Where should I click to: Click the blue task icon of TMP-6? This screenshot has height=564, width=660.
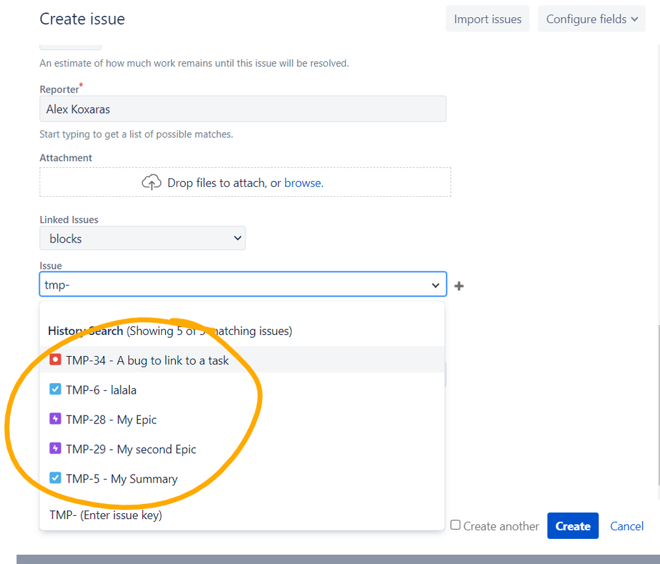tap(55, 389)
